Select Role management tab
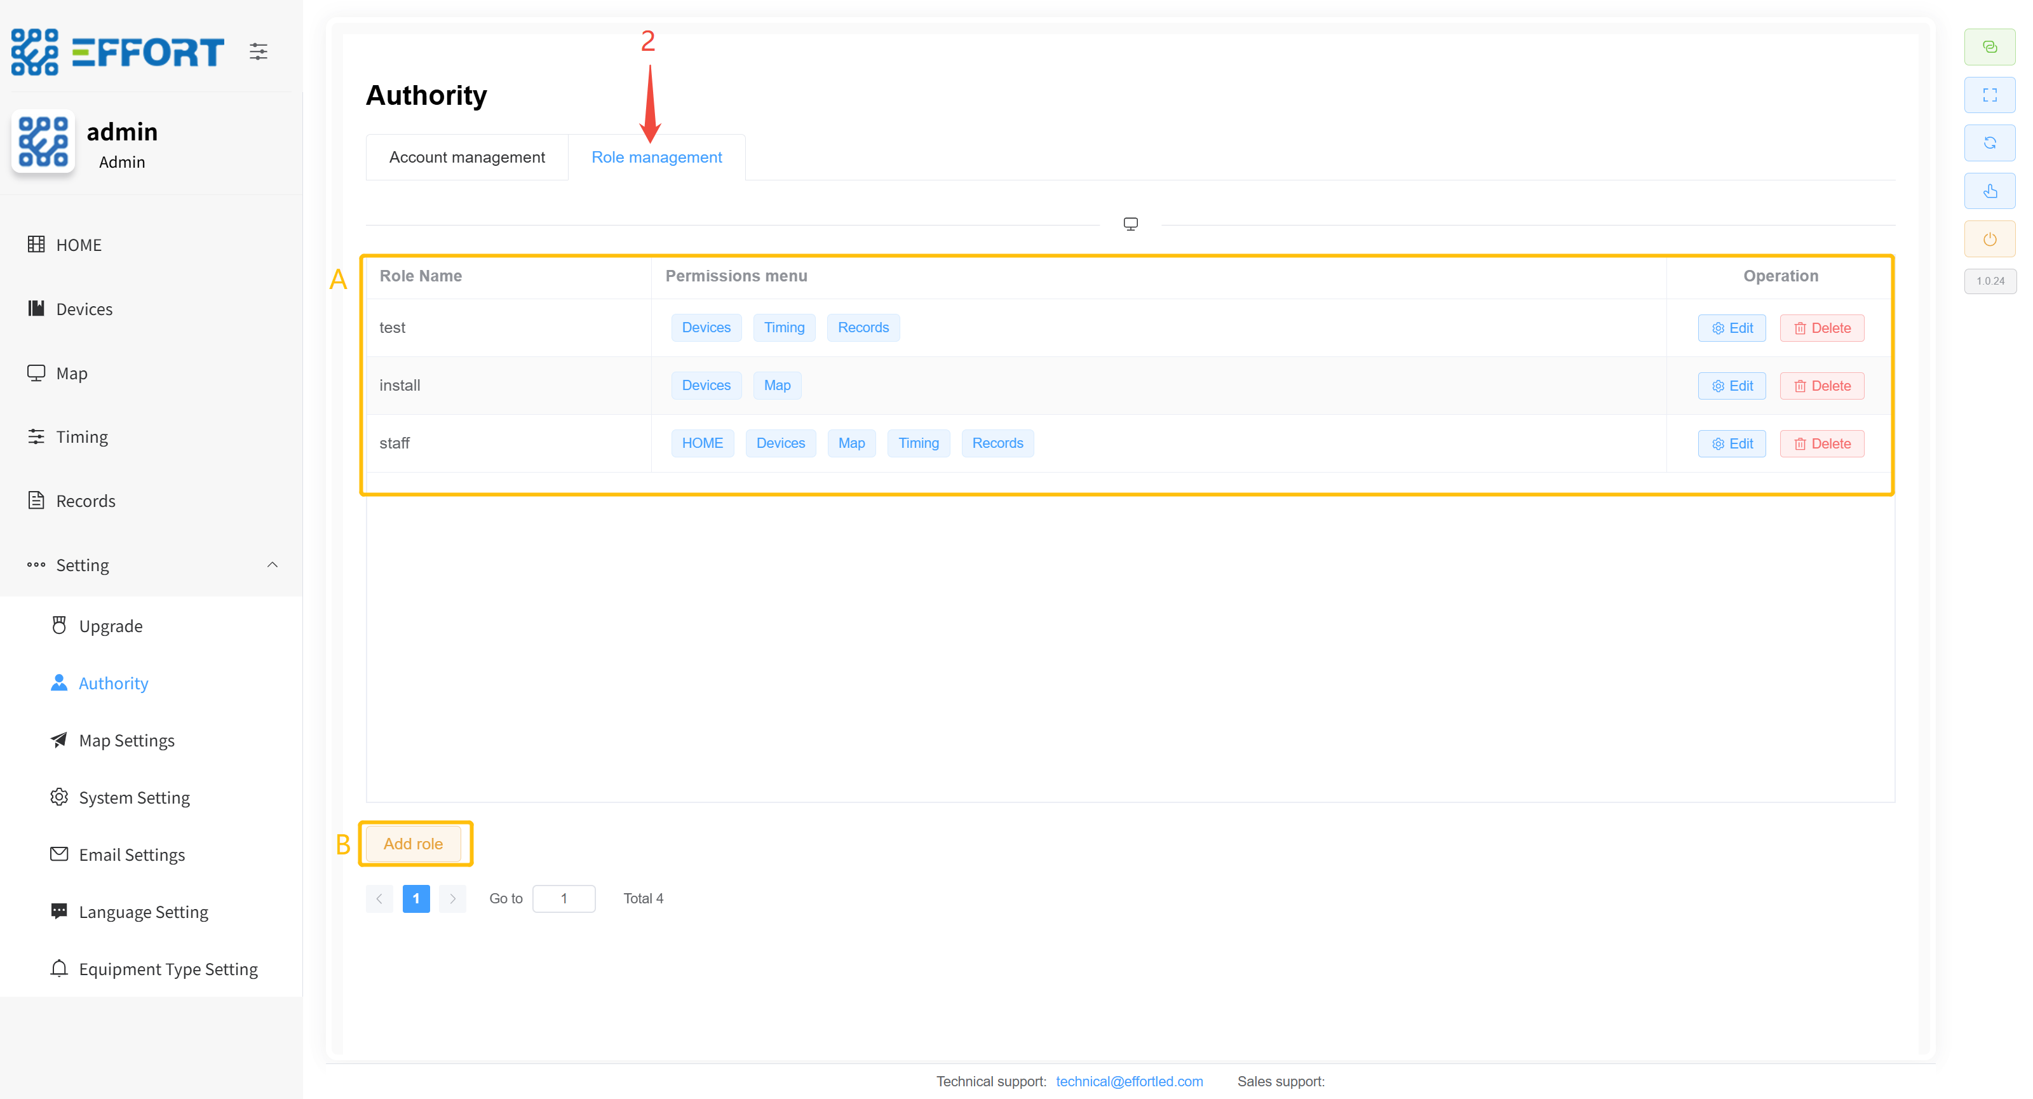2033x1099 pixels. point(656,157)
